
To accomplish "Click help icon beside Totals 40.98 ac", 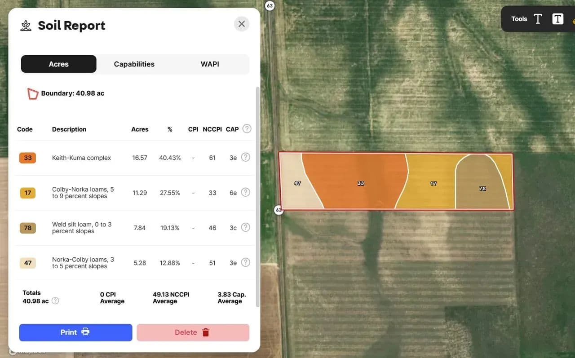I will click(x=55, y=301).
